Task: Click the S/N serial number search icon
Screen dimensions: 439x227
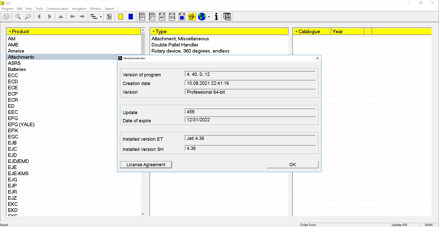Action: (142, 17)
